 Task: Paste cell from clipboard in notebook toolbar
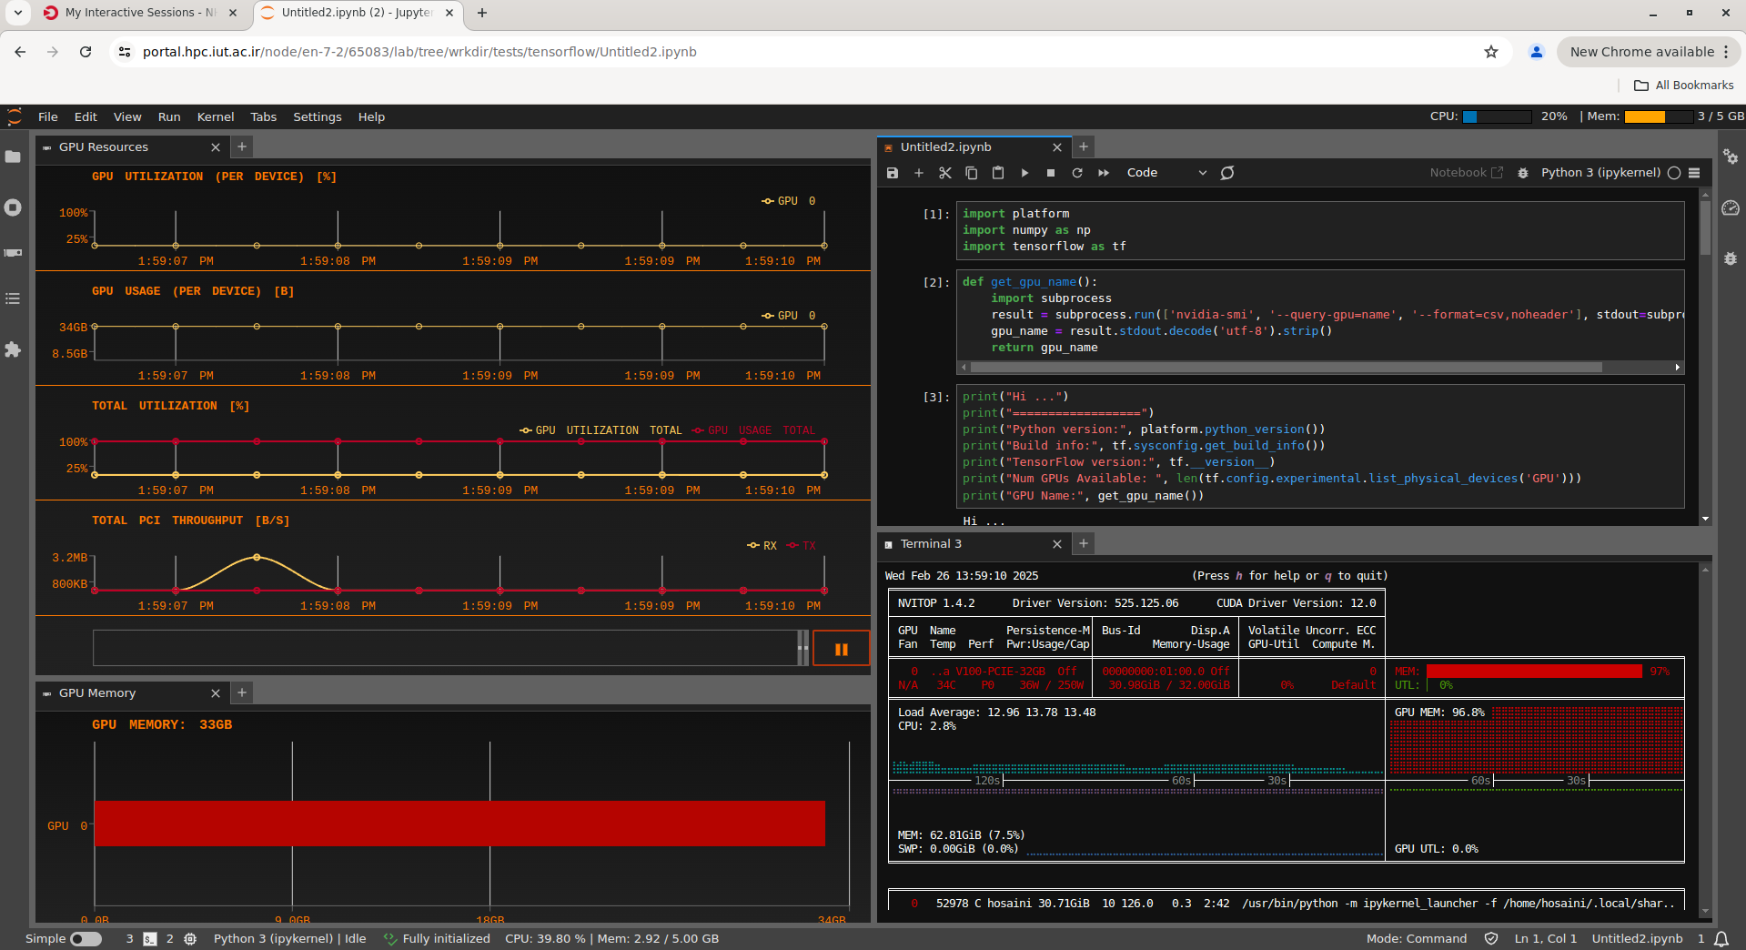998,173
